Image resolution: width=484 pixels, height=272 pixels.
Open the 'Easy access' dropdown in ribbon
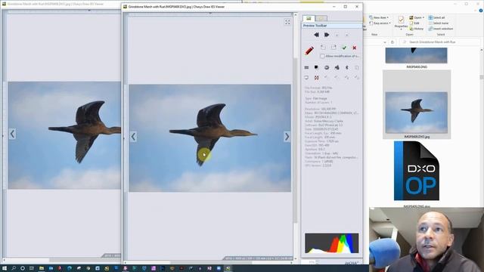tap(380, 23)
